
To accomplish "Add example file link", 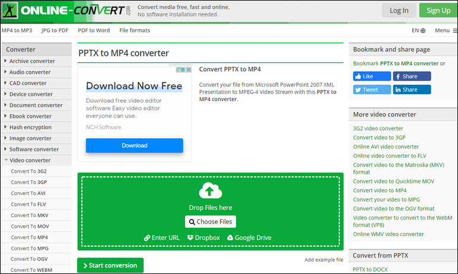I will (324, 260).
